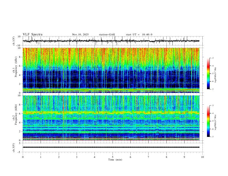This screenshot has height=176, width=228.
Task: Click the "8" kHz tick on ch.1 frequency axis
Action: click(x=20, y=57)
